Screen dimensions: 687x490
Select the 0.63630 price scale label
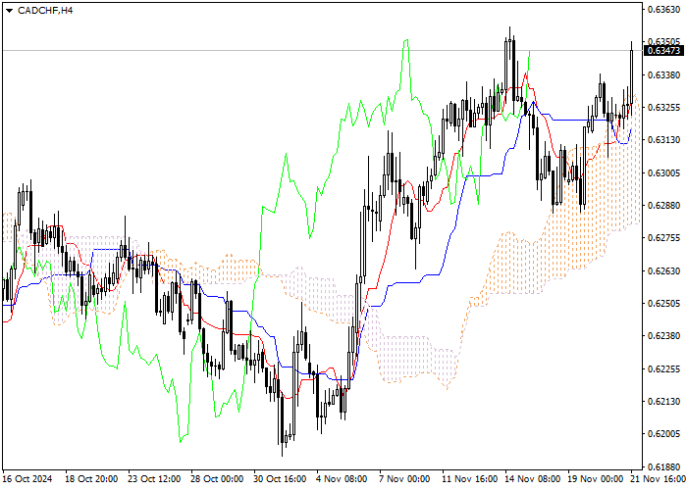tap(663, 9)
